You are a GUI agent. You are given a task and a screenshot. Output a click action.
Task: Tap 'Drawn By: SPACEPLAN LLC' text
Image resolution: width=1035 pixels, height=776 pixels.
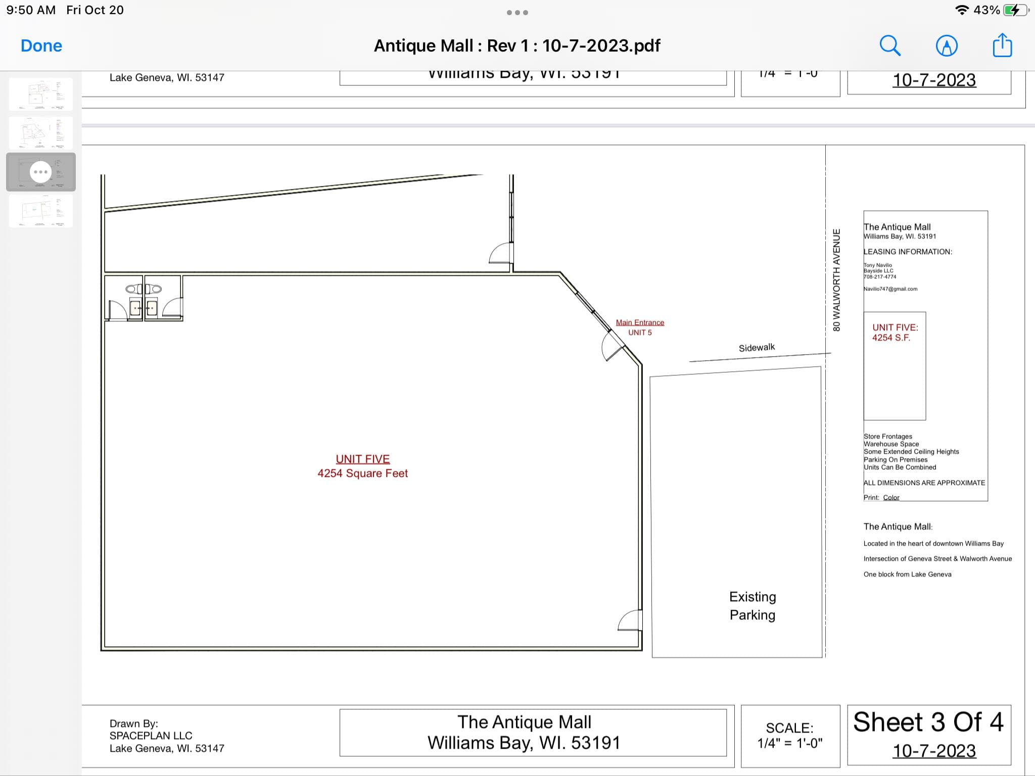151,730
